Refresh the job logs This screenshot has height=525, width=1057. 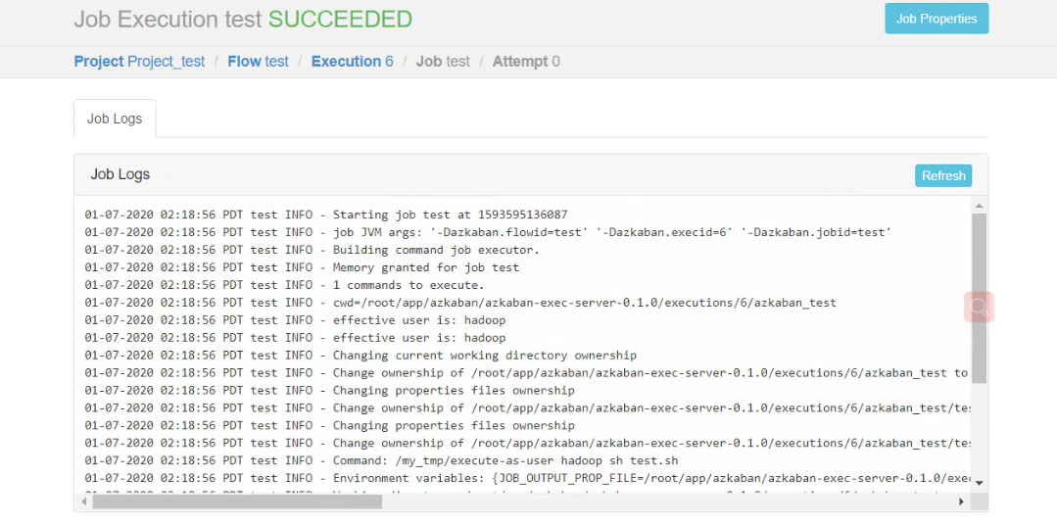click(943, 176)
